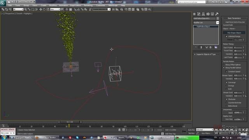Toggle the selection lock icon in status bar
249x140 pixels.
click(x=119, y=130)
